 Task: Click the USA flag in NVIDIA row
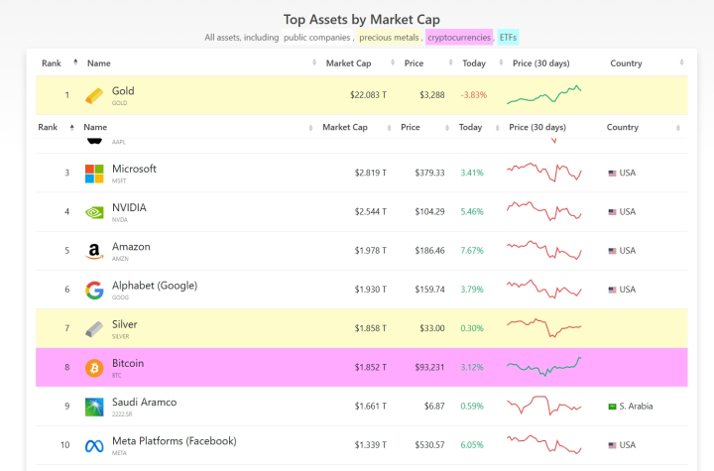click(613, 212)
